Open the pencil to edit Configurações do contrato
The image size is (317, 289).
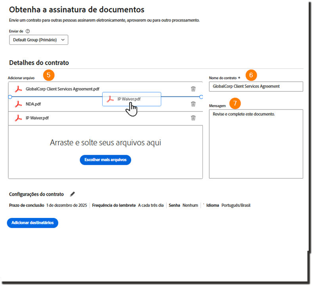pyautogui.click(x=73, y=194)
